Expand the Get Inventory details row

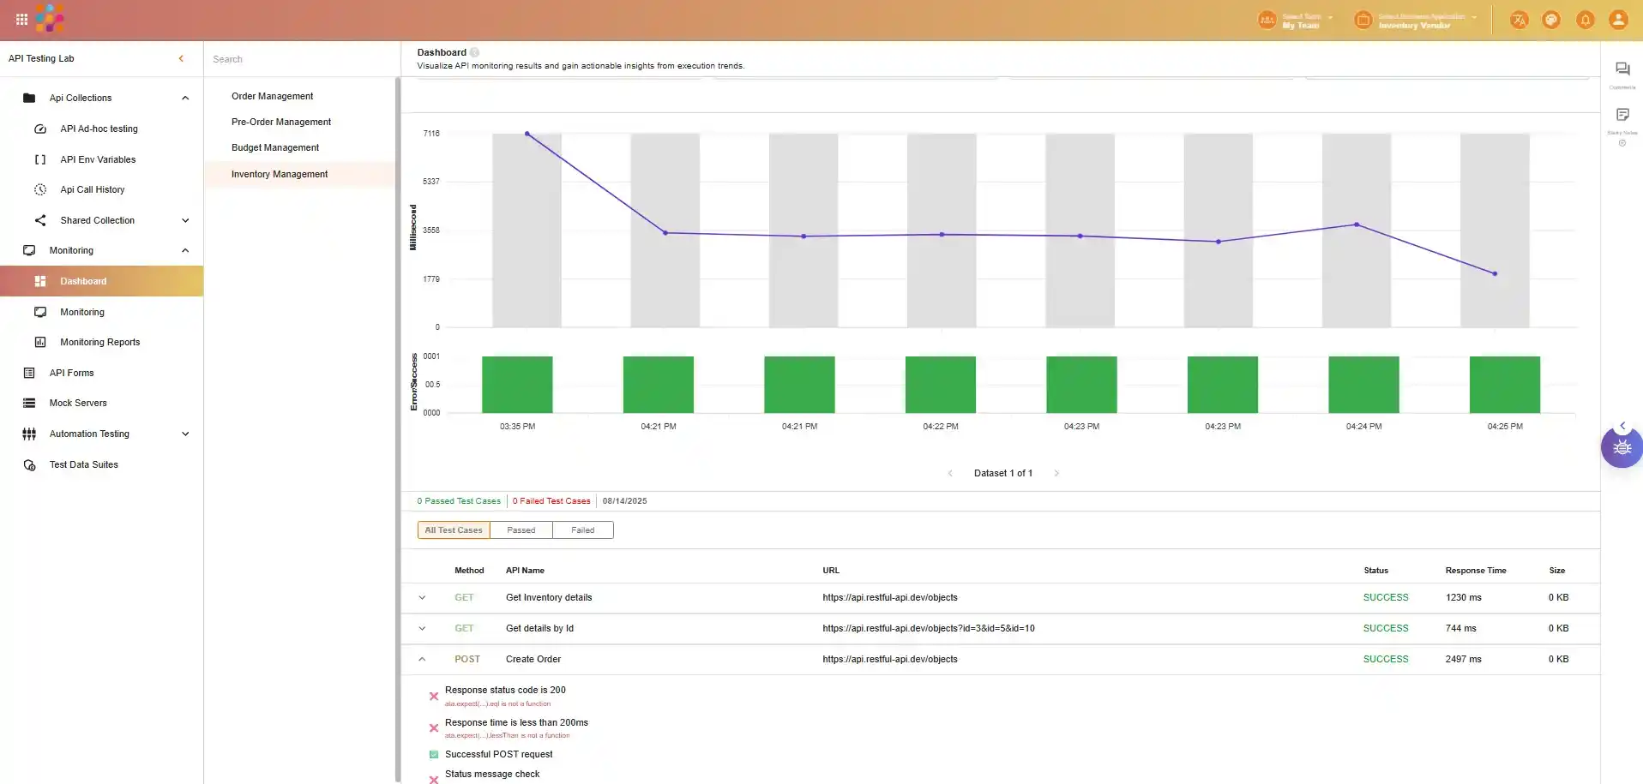pyautogui.click(x=422, y=598)
